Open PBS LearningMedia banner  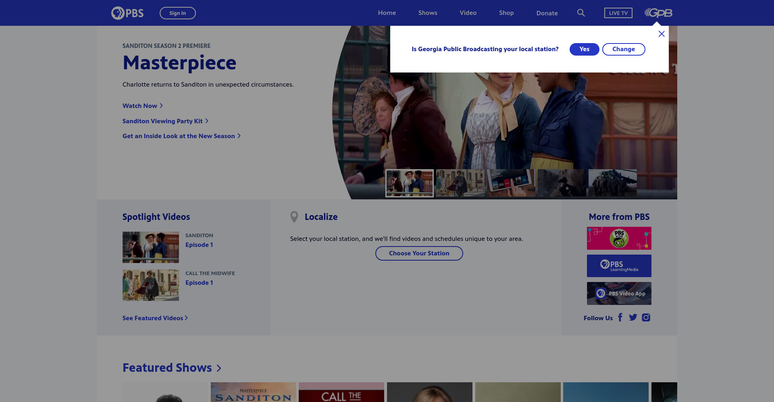click(x=619, y=266)
